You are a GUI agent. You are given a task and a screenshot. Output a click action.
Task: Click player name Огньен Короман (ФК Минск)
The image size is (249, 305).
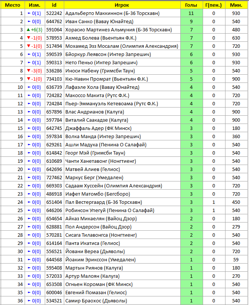coord(99,284)
